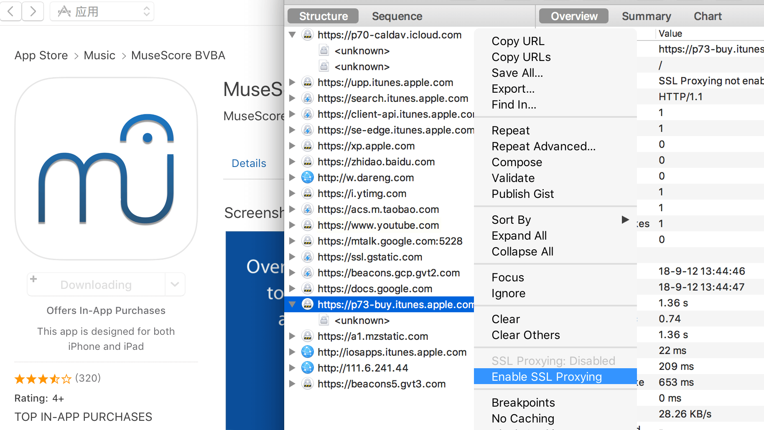This screenshot has width=764, height=430.
Task: Open the Summary tab
Action: click(x=646, y=16)
